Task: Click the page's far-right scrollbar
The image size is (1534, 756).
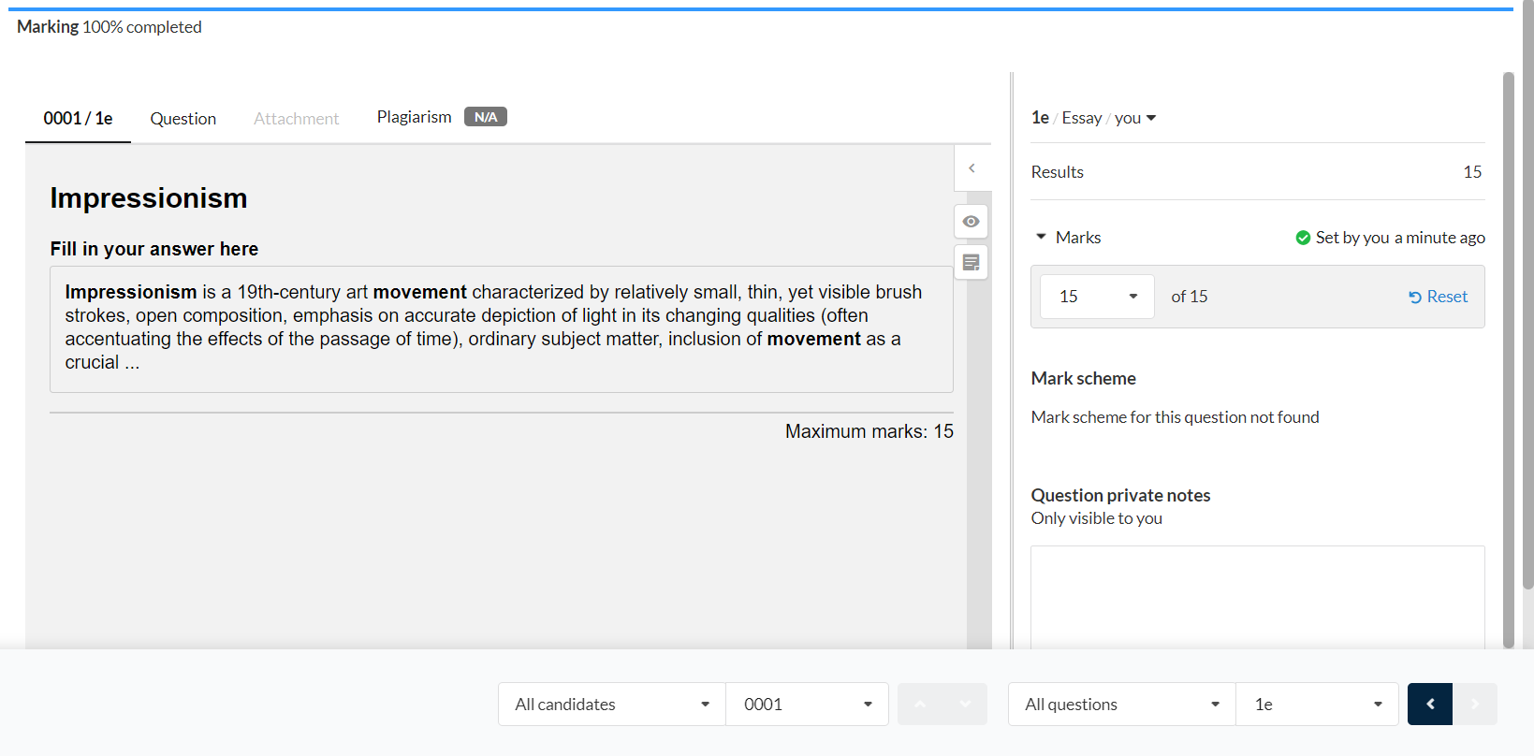Action: tap(1528, 295)
